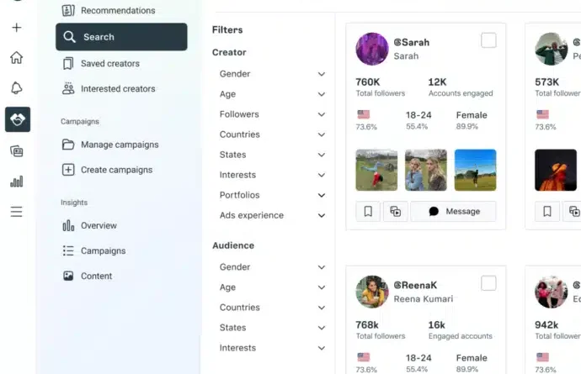The height and width of the screenshot is (374, 581).
Task: Click US flag icon on Sarah's card
Action: [364, 114]
